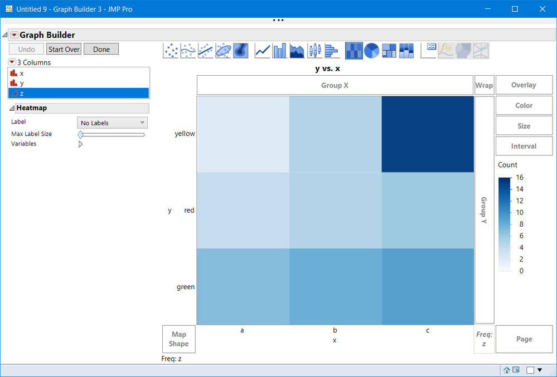Select the Box Plot element icon
The image size is (557, 377).
coord(314,50)
